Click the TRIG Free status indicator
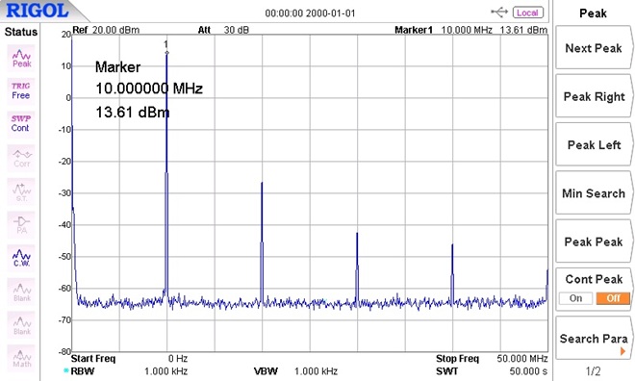Screen dimensions: 635x381 click(20, 91)
